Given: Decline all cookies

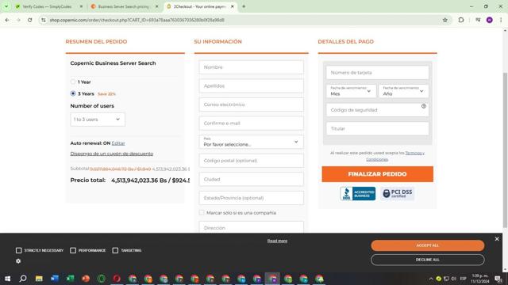Looking at the screenshot, I should pos(428,260).
